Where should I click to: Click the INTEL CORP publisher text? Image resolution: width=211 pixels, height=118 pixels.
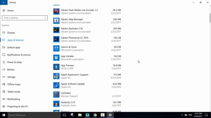point(67,69)
